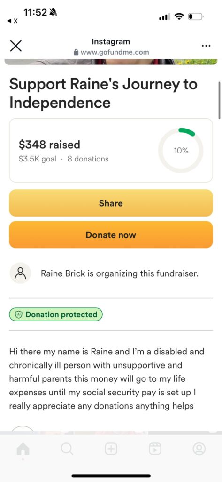
Task: Tap the 10% progress ring
Action: click(x=181, y=151)
